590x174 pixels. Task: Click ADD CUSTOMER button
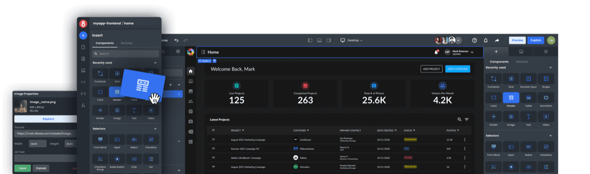(x=458, y=69)
